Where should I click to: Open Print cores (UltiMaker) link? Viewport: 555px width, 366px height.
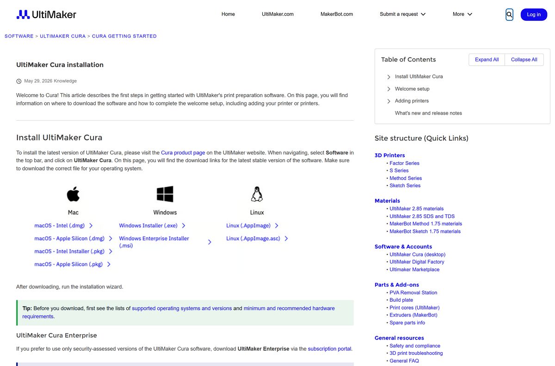coord(414,307)
